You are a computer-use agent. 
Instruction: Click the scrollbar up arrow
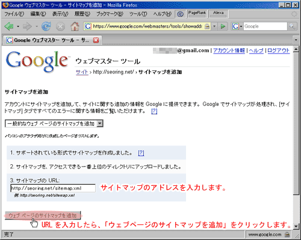[x=296, y=49]
